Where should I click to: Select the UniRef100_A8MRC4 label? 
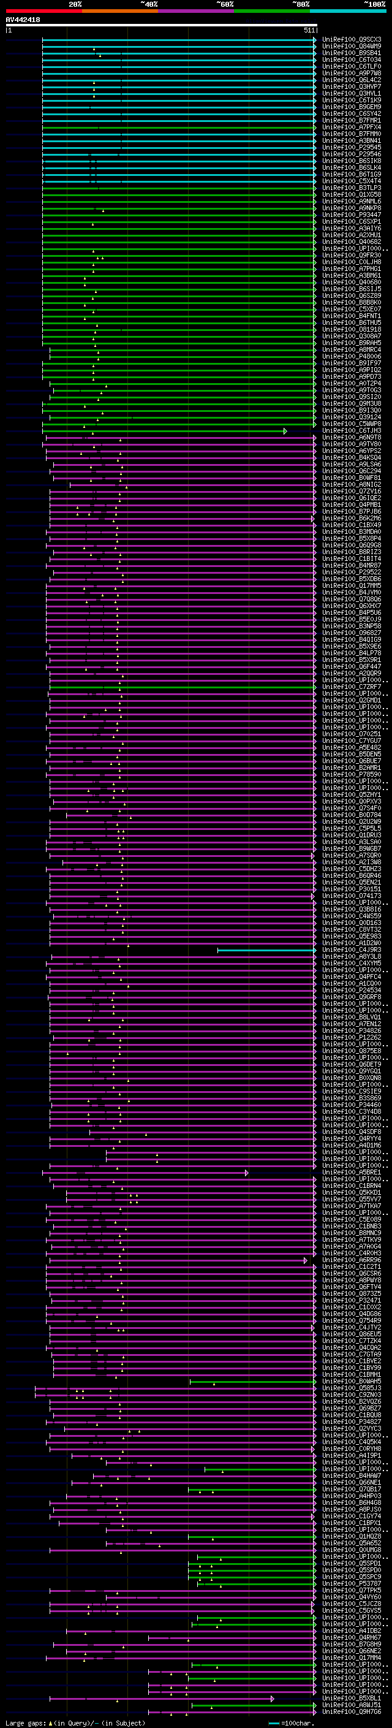click(352, 349)
